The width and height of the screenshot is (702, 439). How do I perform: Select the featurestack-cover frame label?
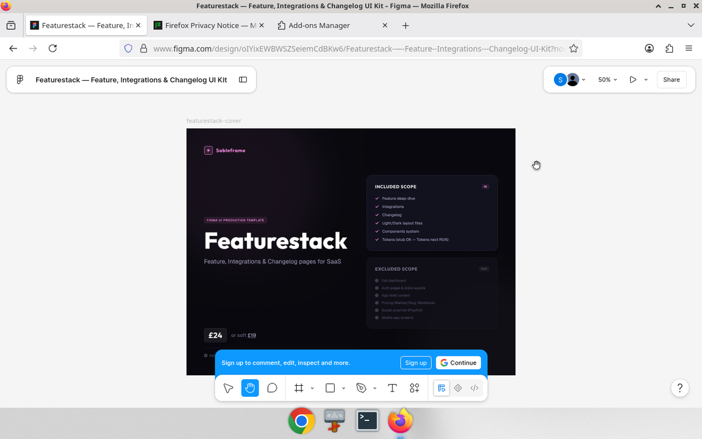214,121
